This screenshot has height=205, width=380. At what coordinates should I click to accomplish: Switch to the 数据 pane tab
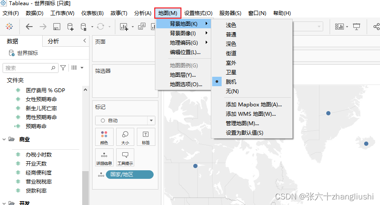[x=12, y=41]
